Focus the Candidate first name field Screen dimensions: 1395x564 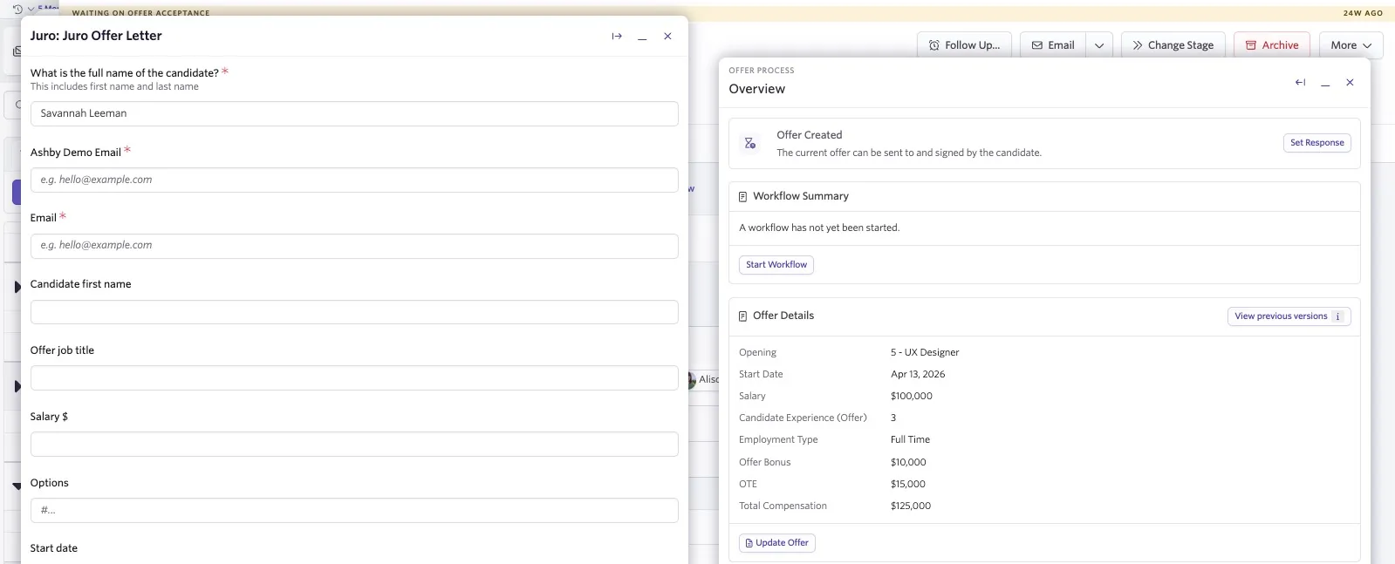354,312
